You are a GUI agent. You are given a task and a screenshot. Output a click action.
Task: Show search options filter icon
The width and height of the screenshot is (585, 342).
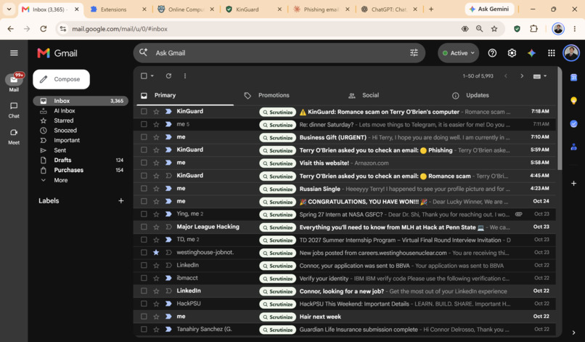point(414,53)
